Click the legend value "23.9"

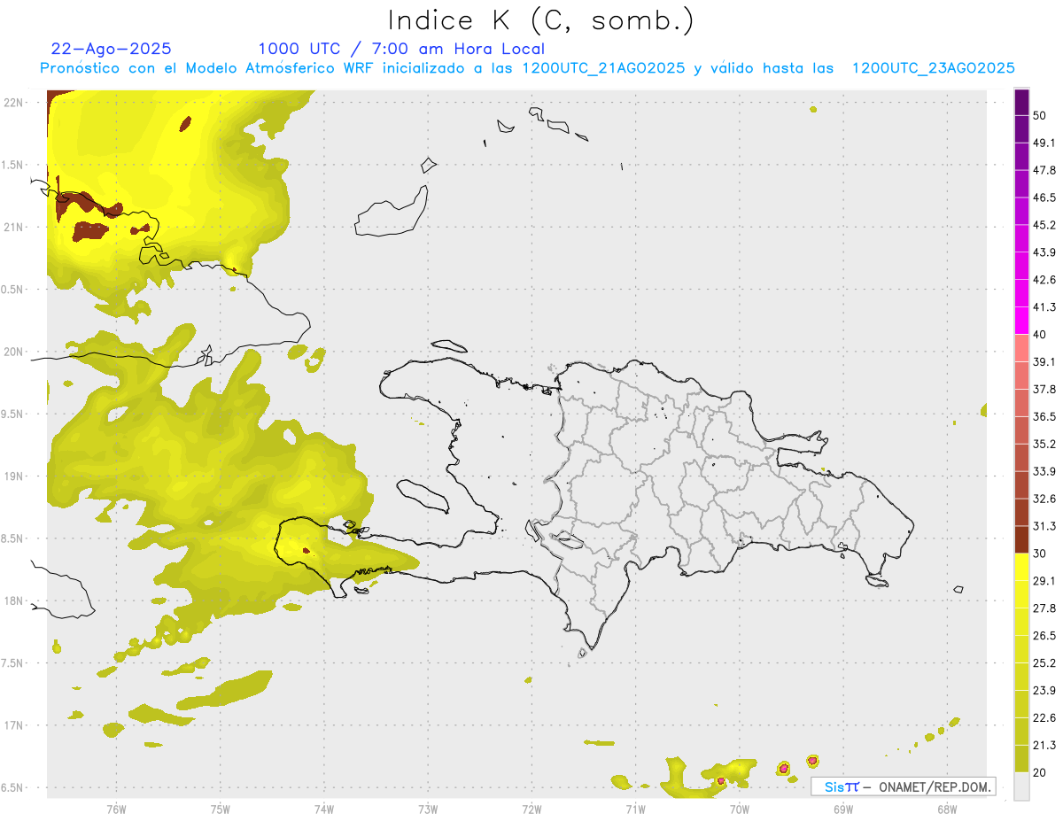[1044, 691]
